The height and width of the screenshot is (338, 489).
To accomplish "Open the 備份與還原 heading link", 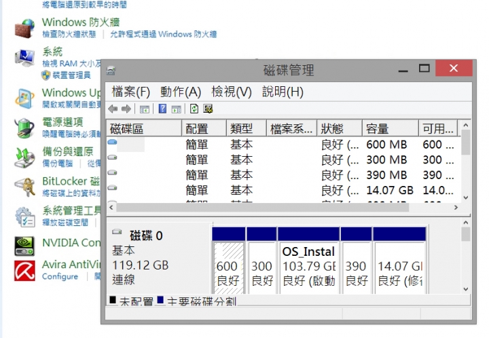I will 68,152.
